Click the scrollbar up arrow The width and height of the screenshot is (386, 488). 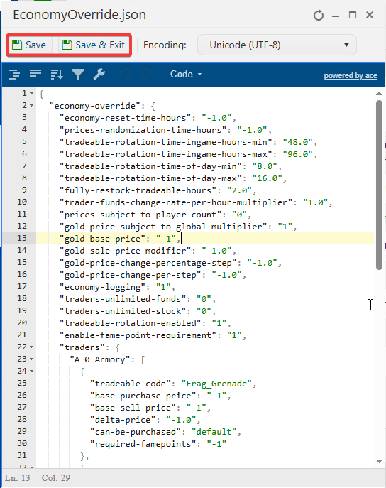[379, 93]
